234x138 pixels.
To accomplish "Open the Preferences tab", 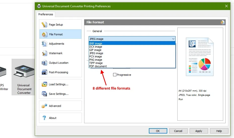I will 46,14.
